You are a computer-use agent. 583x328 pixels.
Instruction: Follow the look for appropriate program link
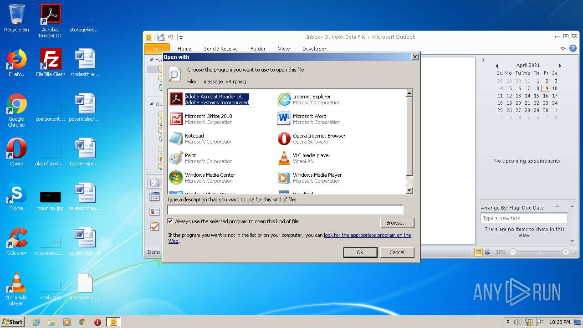(x=367, y=235)
